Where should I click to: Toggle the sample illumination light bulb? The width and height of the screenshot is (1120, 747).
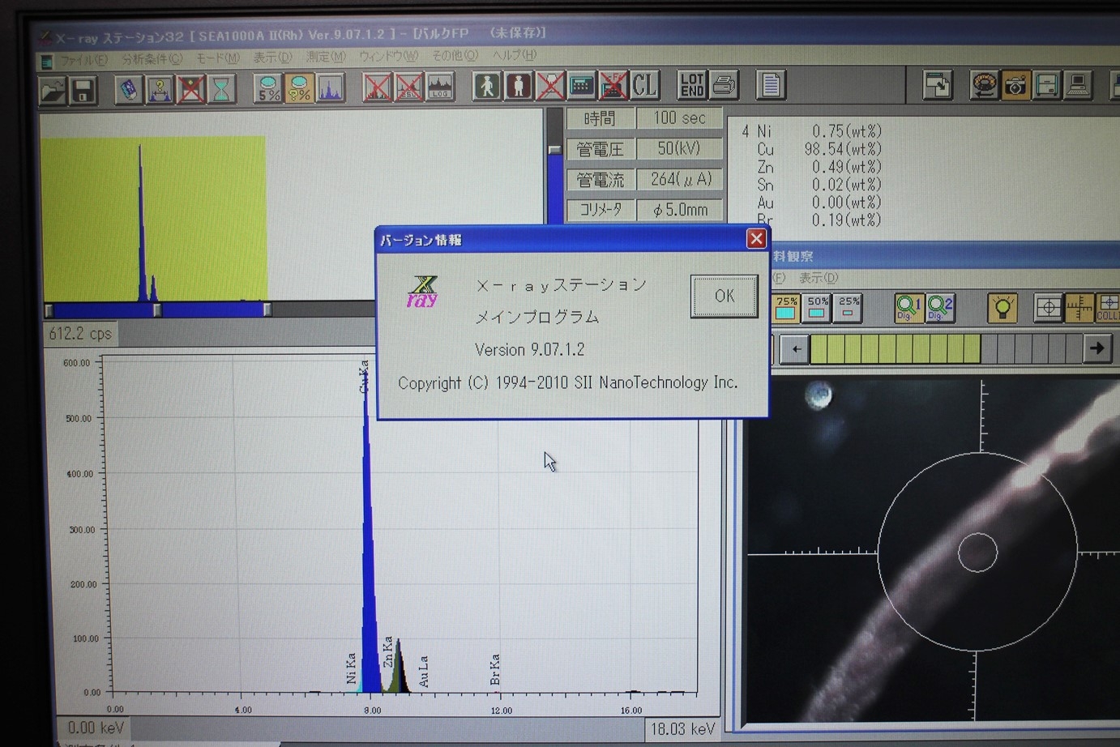point(1002,308)
